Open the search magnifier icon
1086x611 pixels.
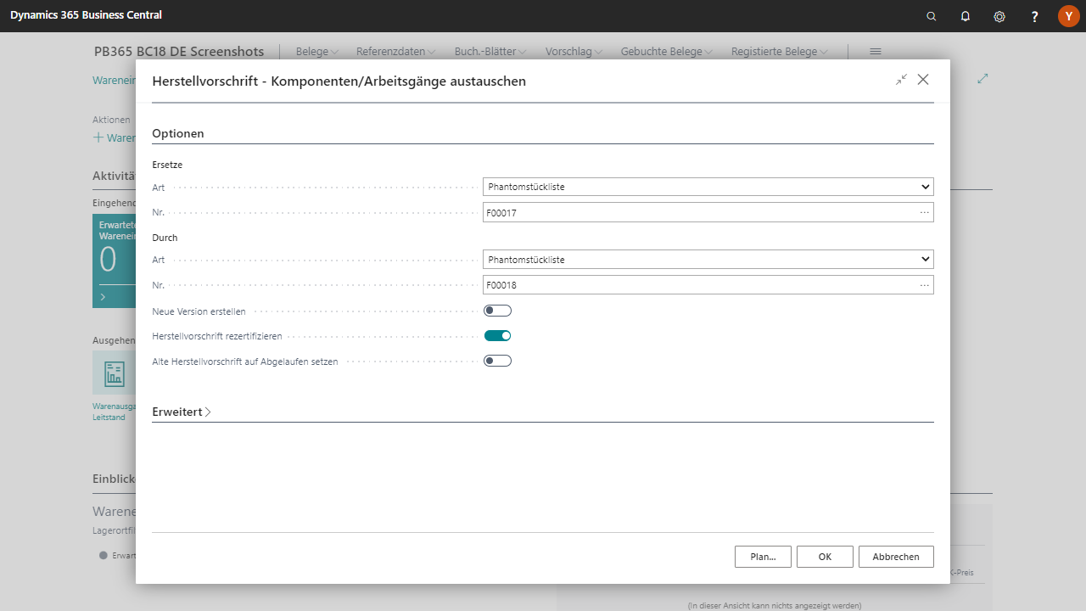tap(932, 16)
